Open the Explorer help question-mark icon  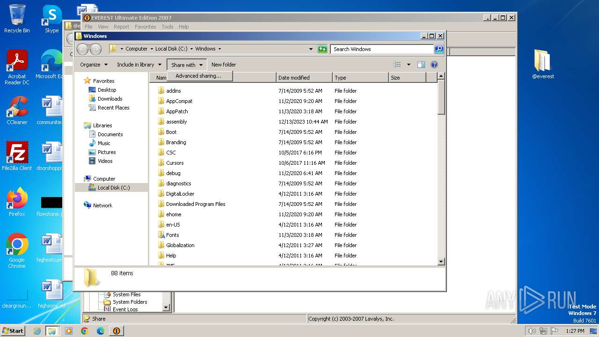pyautogui.click(x=434, y=65)
